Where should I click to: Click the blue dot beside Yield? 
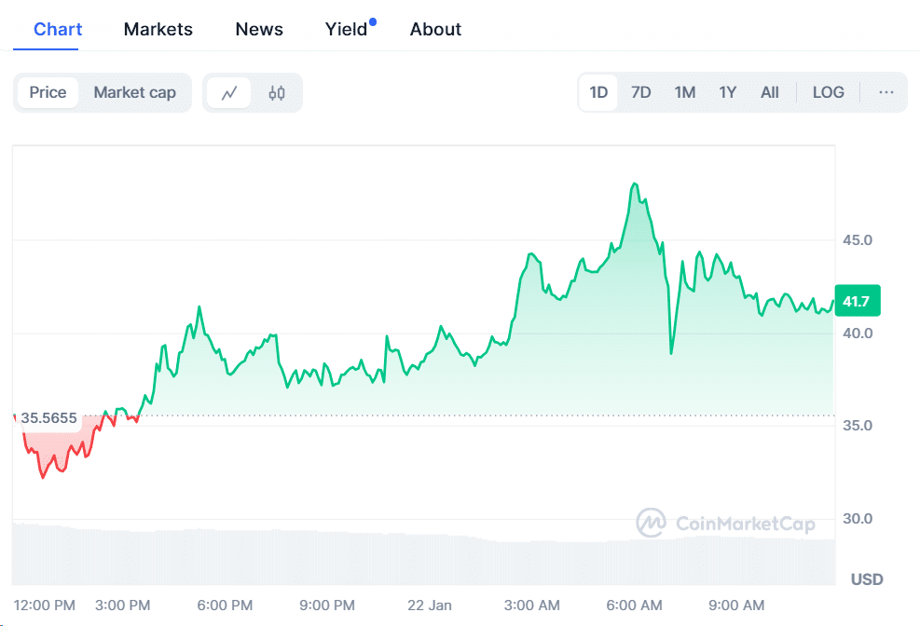pyautogui.click(x=373, y=21)
